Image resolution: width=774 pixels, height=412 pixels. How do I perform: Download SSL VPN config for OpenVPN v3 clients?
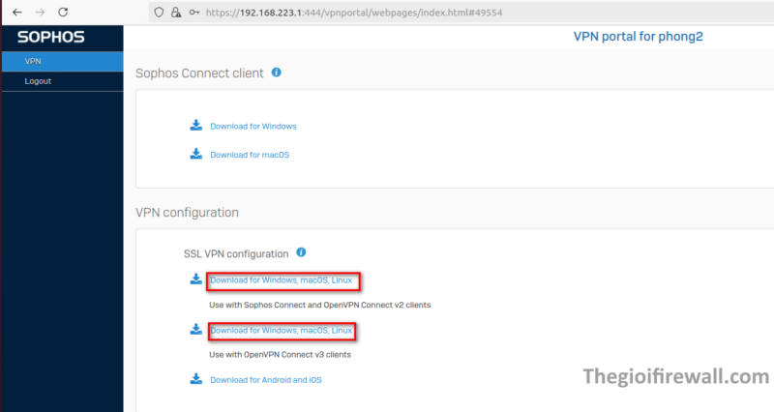tap(282, 331)
